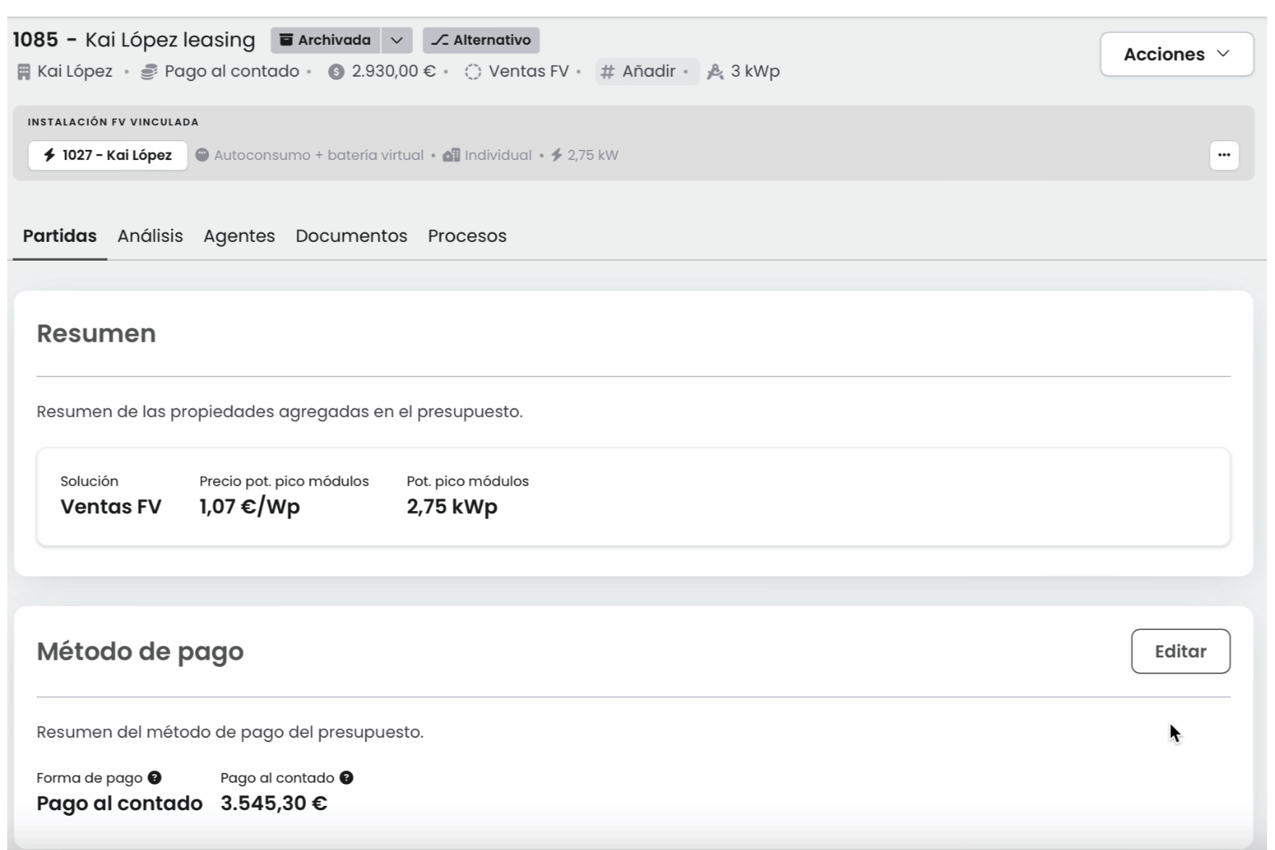
Task: Click the 3.545,30 € amount
Action: coord(274,804)
